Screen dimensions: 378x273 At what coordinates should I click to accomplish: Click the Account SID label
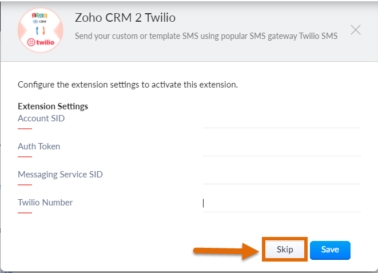[x=41, y=118]
